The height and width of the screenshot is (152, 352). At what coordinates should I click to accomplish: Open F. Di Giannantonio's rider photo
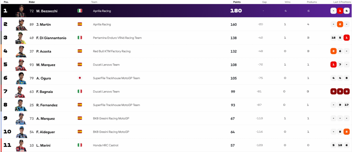point(21,38)
